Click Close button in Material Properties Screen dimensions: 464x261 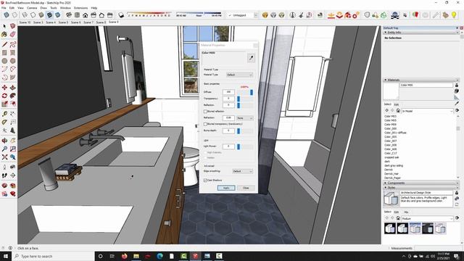point(246,188)
